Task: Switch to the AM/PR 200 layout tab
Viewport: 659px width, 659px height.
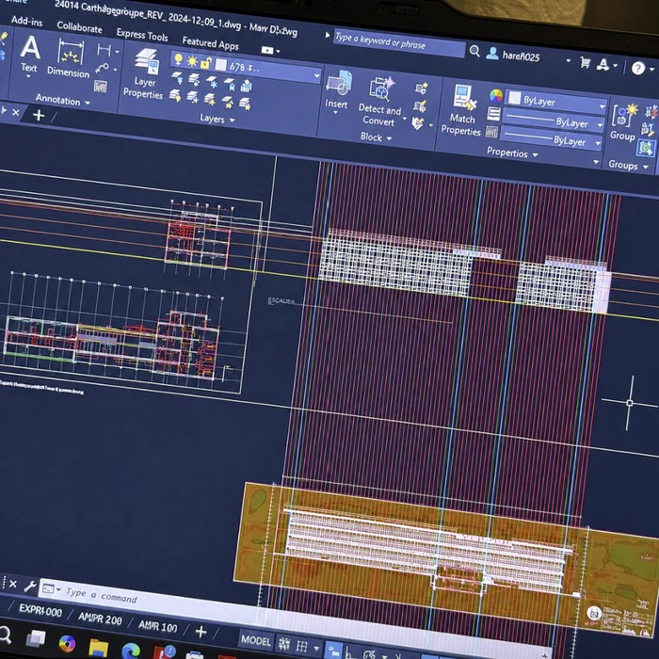Action: [x=100, y=619]
